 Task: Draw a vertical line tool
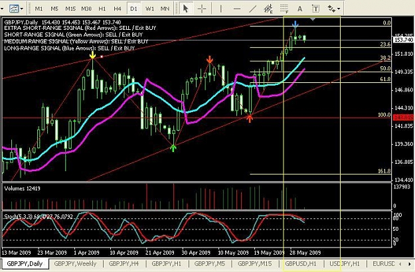[x=220, y=9]
